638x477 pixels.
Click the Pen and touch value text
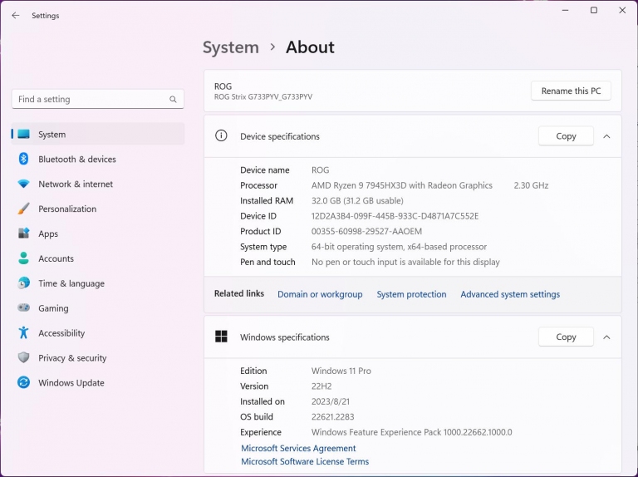click(x=405, y=262)
